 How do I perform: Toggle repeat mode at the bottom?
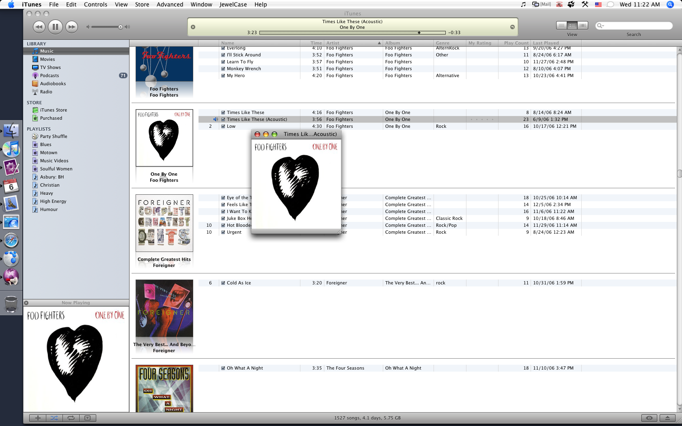(71, 418)
